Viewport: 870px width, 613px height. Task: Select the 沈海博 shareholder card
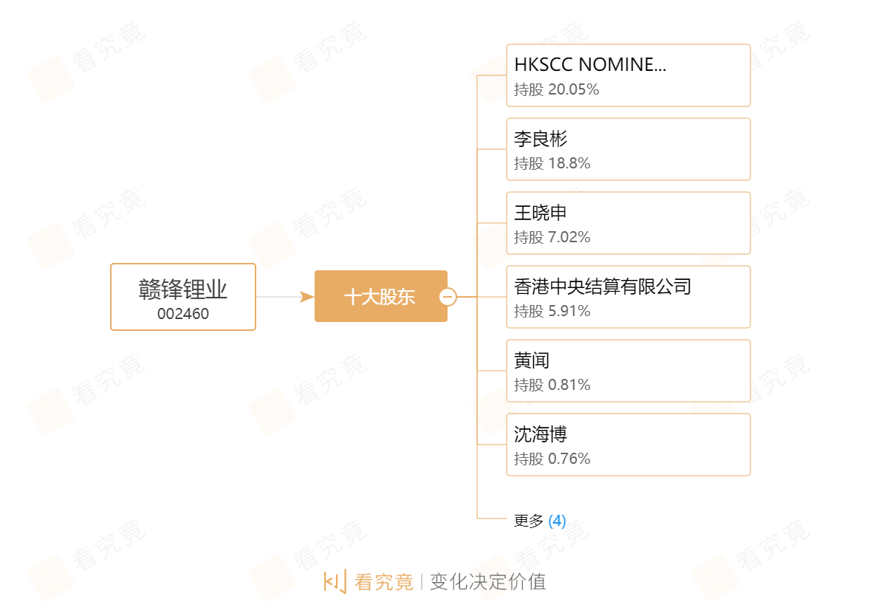[628, 445]
